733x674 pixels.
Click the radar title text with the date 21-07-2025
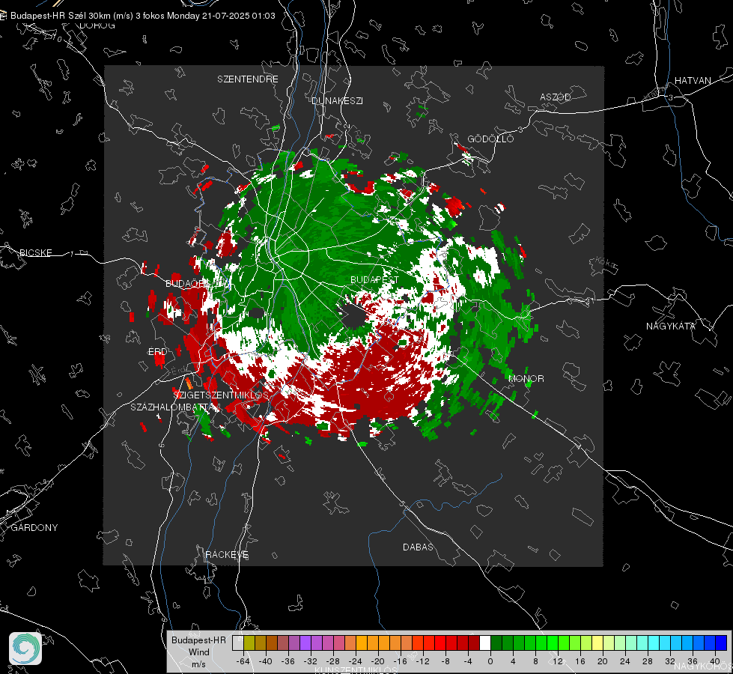[142, 16]
